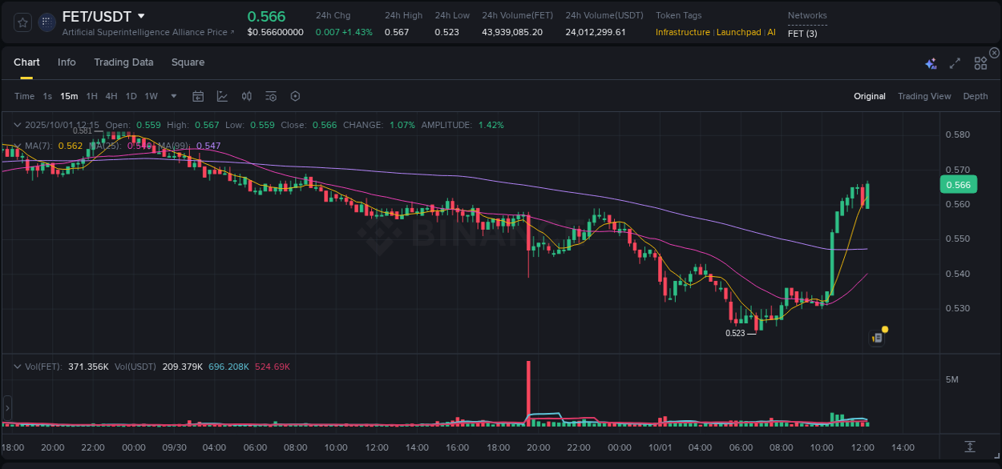
Task: Switch to the Square tab
Action: (x=188, y=62)
